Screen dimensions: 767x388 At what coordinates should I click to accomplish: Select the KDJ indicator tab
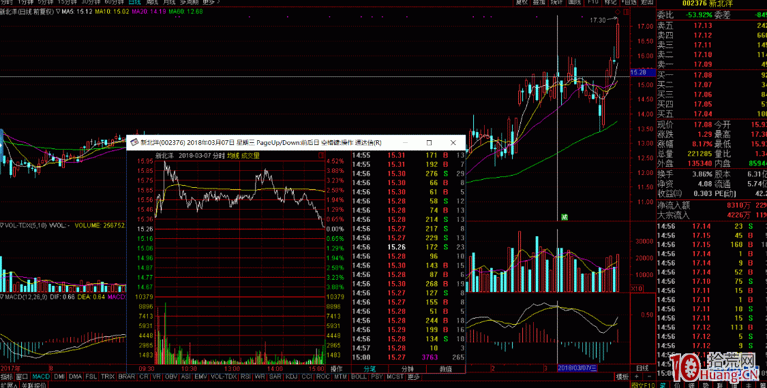point(292,376)
